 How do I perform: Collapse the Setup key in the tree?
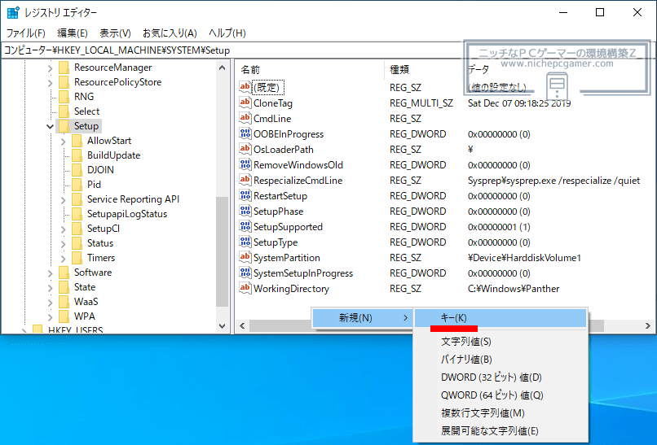51,126
